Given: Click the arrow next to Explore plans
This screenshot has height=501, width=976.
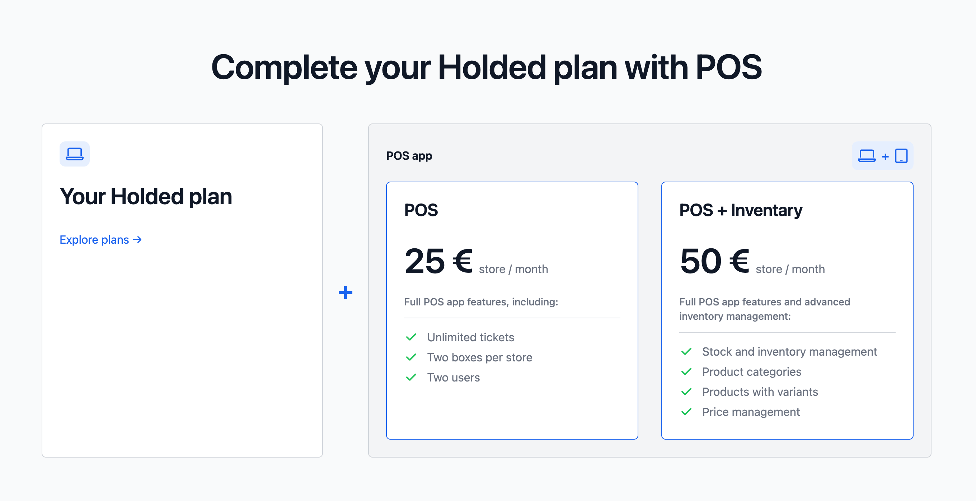Looking at the screenshot, I should 137,239.
